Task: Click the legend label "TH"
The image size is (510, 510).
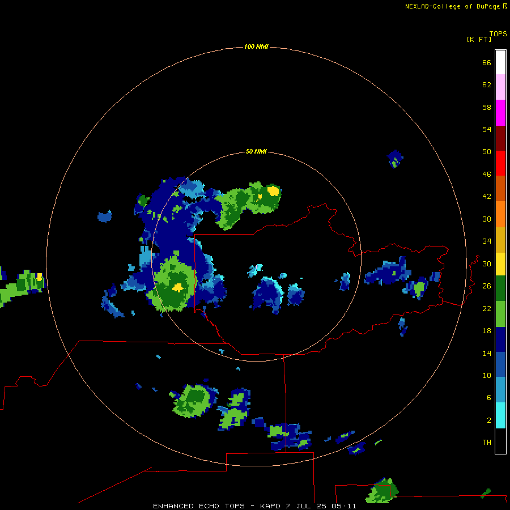Action: click(487, 443)
